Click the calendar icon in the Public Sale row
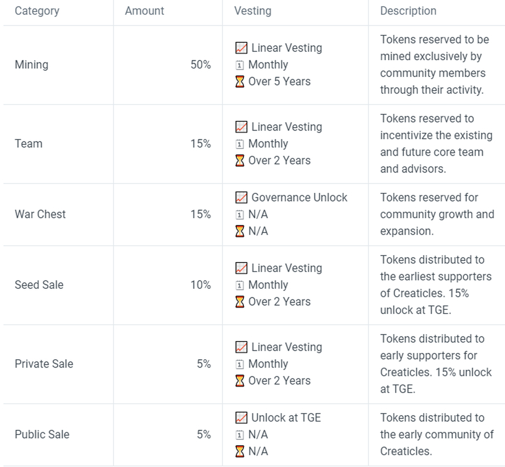Viewport: 505px width, 467px height. pyautogui.click(x=239, y=435)
